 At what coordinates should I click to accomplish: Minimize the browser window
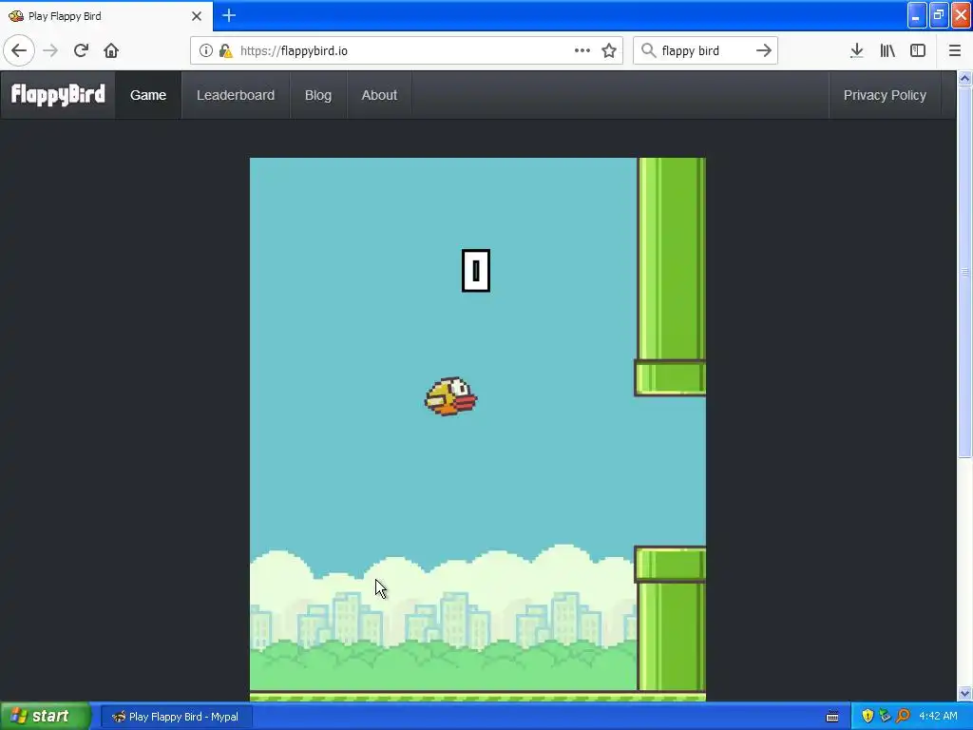coord(917,15)
